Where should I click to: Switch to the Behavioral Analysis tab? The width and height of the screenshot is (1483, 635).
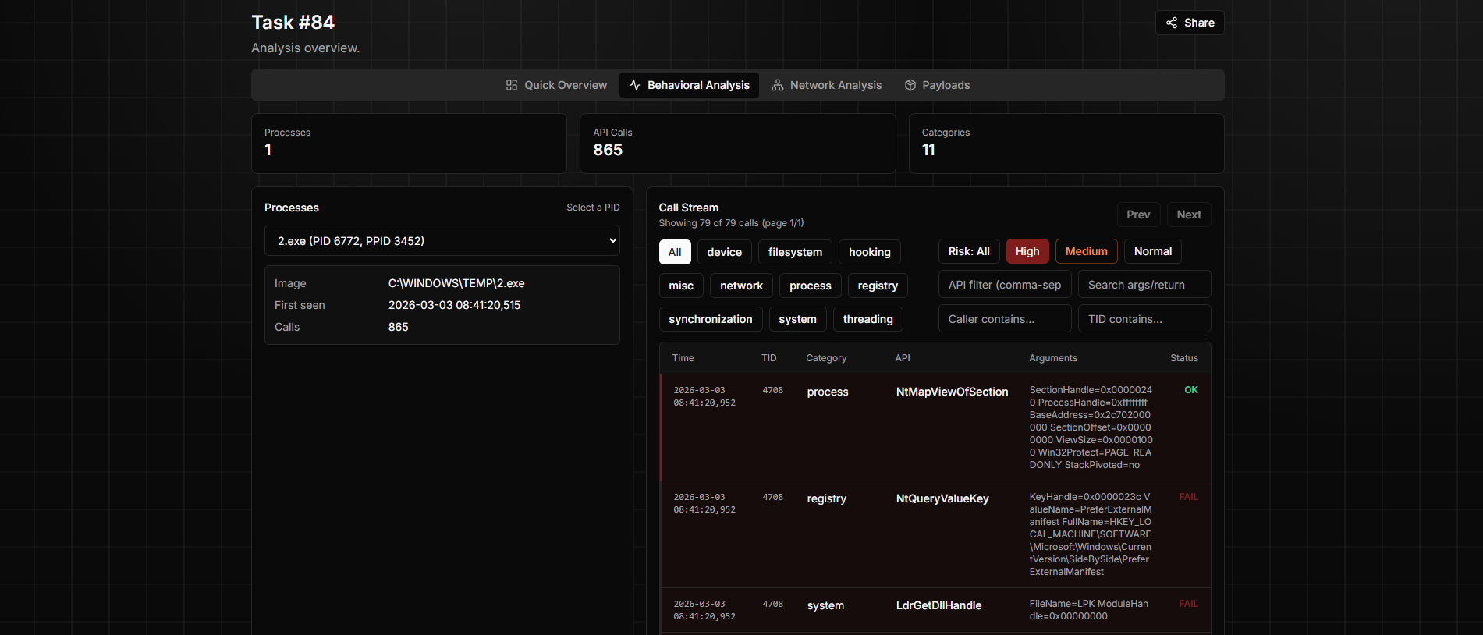[689, 85]
